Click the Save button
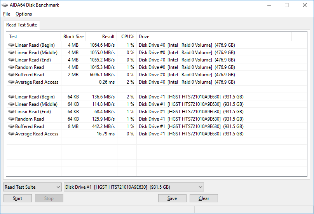 [x=172, y=198]
